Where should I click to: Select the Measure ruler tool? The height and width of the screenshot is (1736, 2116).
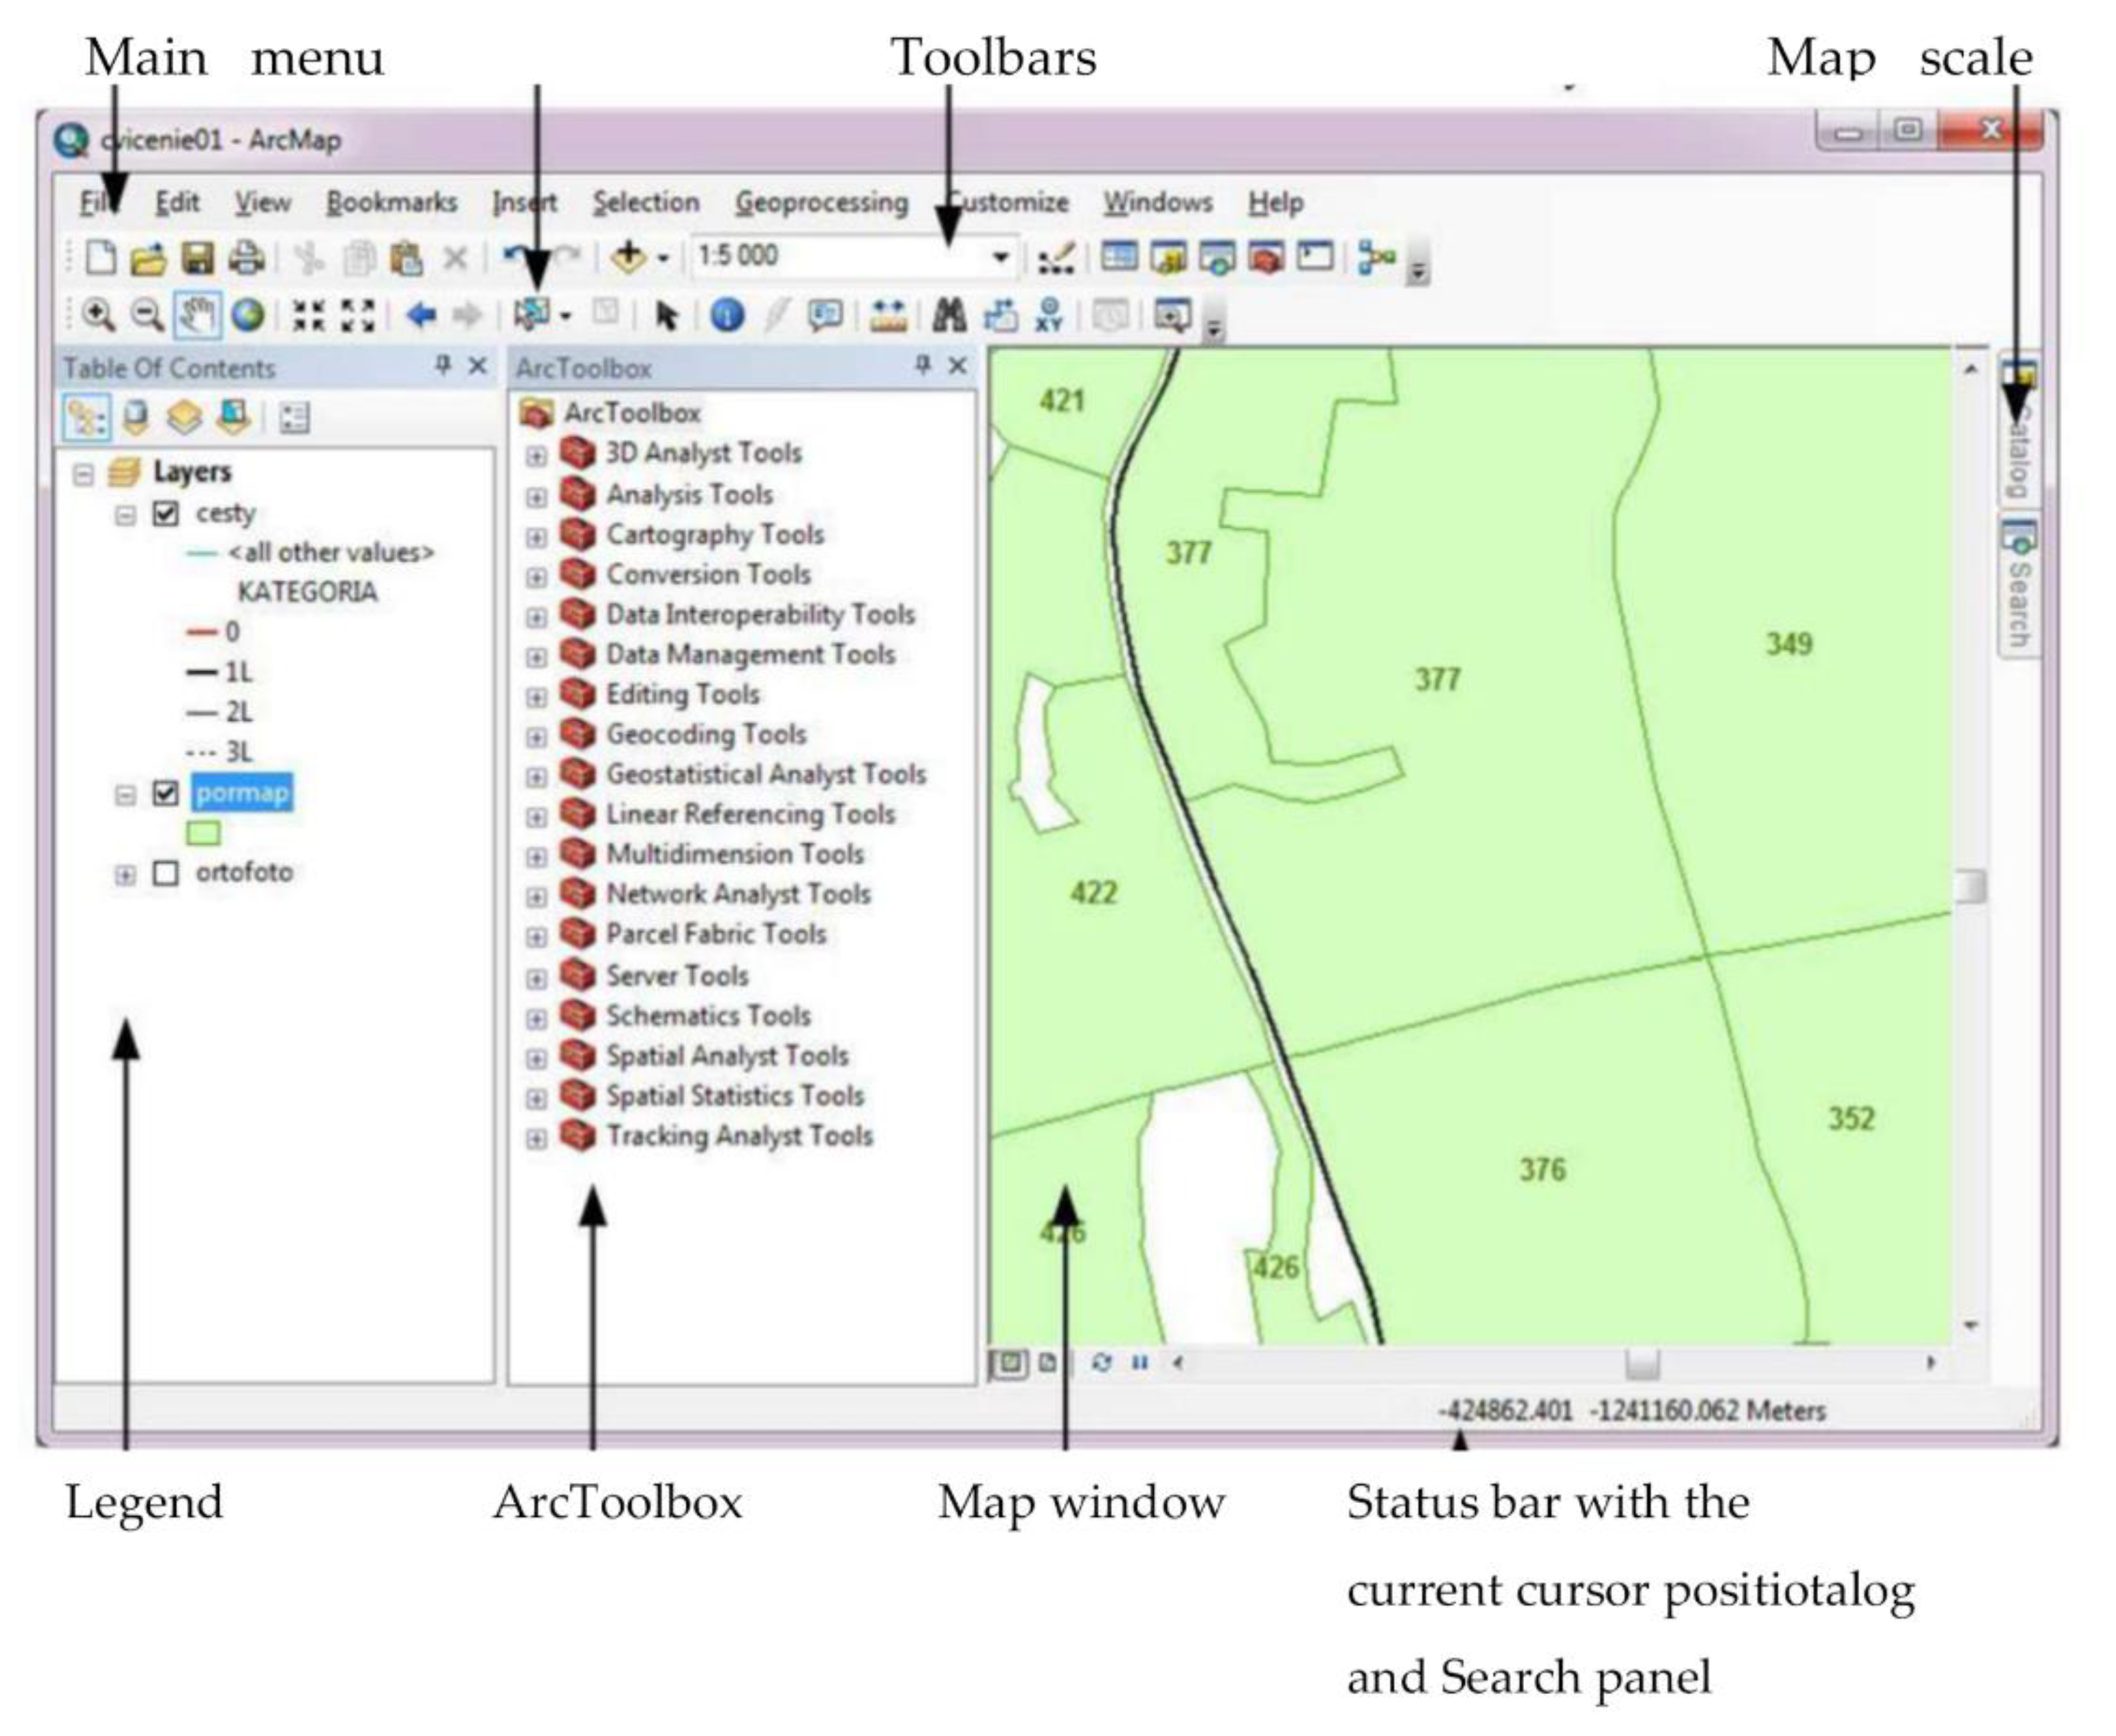pyautogui.click(x=887, y=316)
